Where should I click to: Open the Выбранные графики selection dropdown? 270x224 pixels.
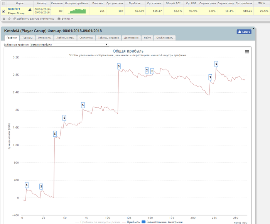tap(69, 45)
